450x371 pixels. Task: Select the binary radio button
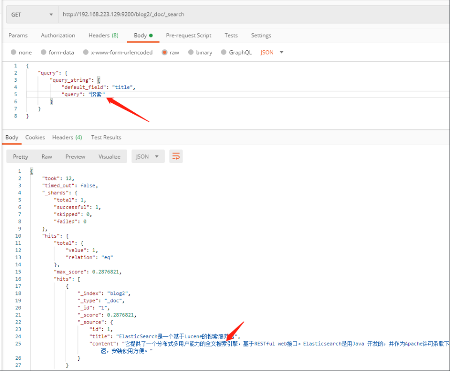191,52
